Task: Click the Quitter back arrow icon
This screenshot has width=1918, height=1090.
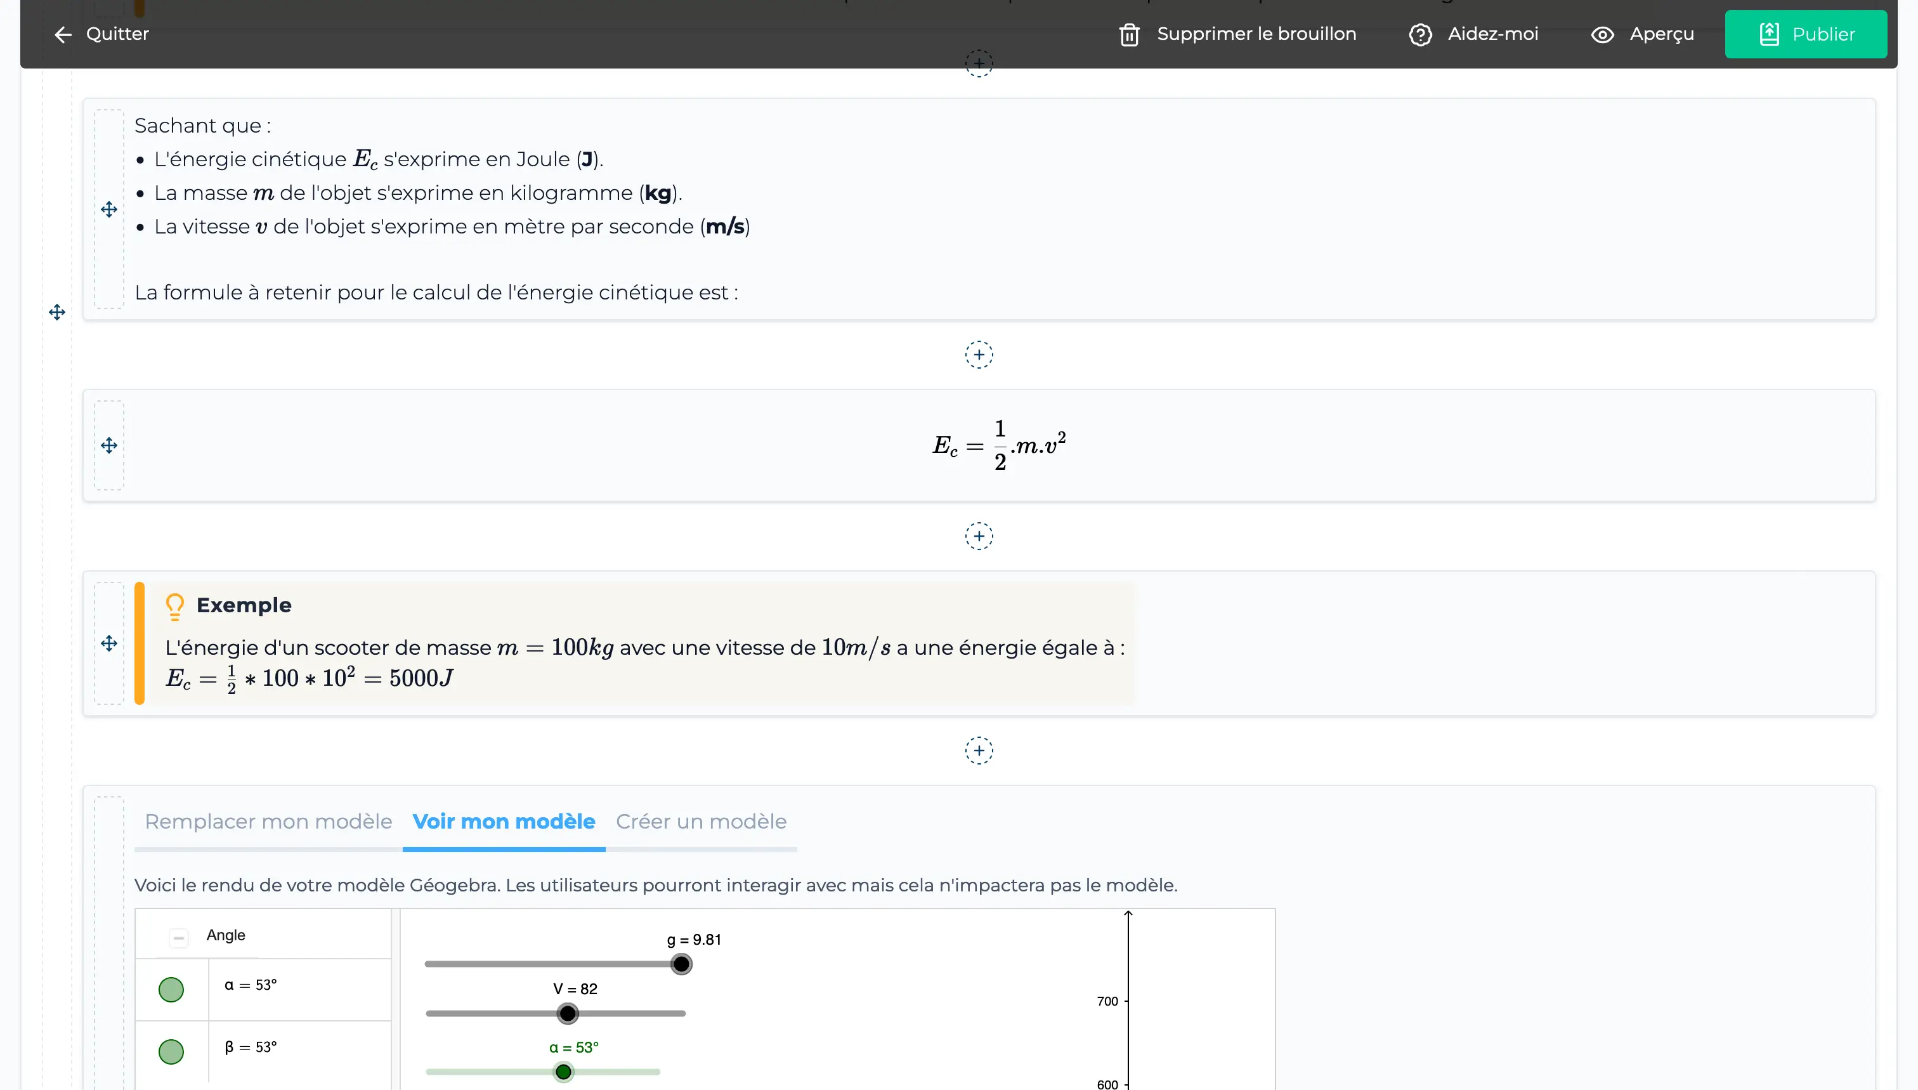Action: coord(63,34)
